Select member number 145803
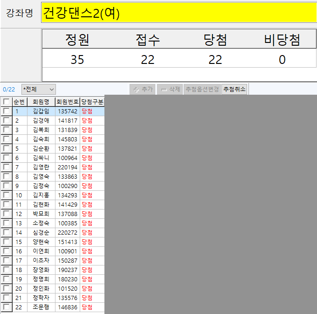Viewport: 317px width, 314px height. click(68, 139)
